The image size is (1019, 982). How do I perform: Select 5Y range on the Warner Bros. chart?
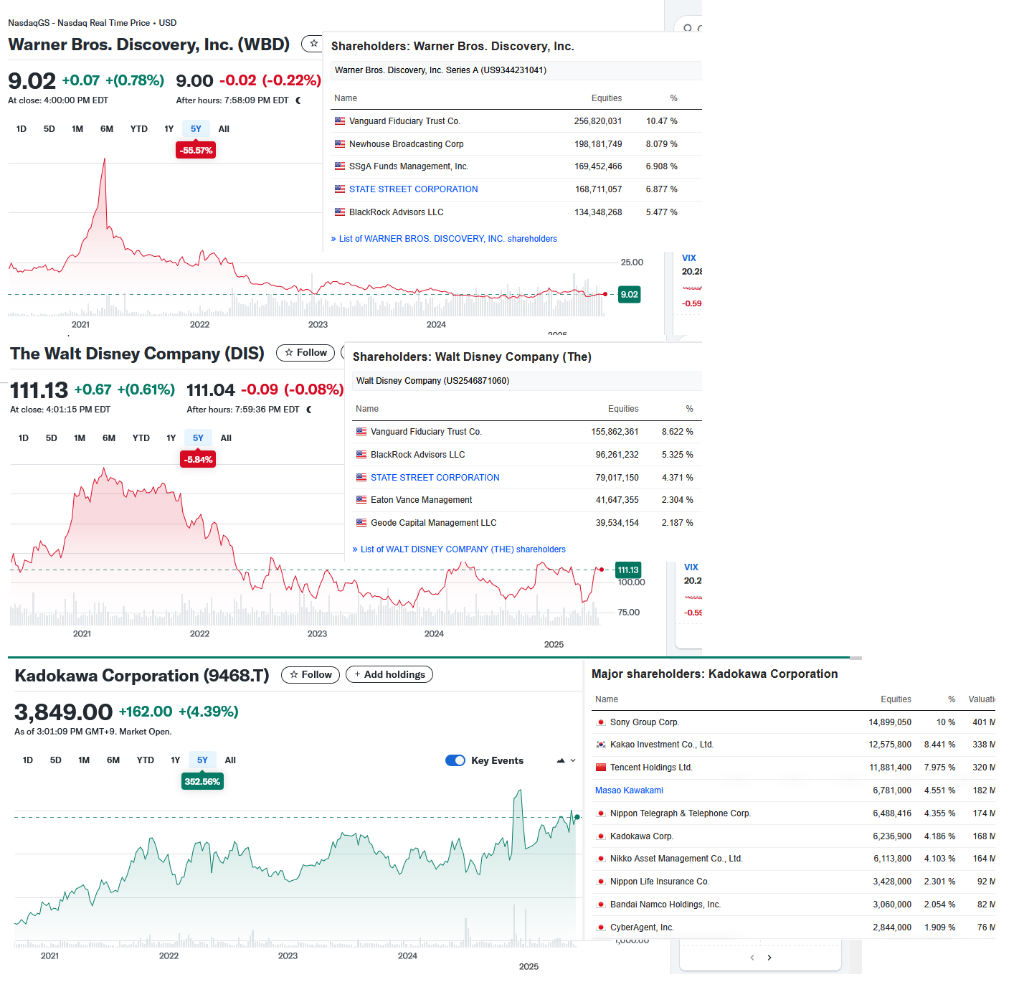196,129
